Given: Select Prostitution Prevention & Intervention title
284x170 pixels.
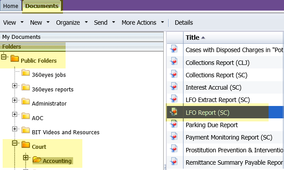Looking at the screenshot, I should (x=234, y=150).
